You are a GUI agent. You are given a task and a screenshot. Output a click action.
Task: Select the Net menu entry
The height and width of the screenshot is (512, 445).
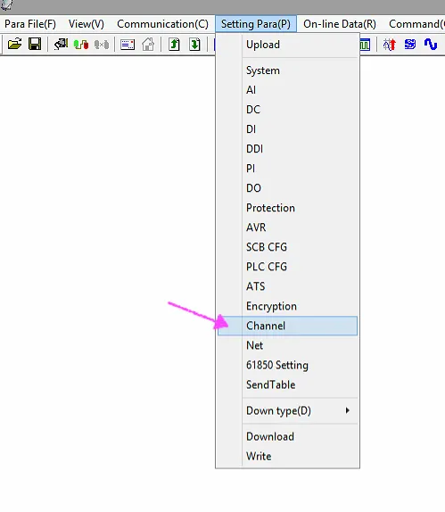tap(287, 345)
